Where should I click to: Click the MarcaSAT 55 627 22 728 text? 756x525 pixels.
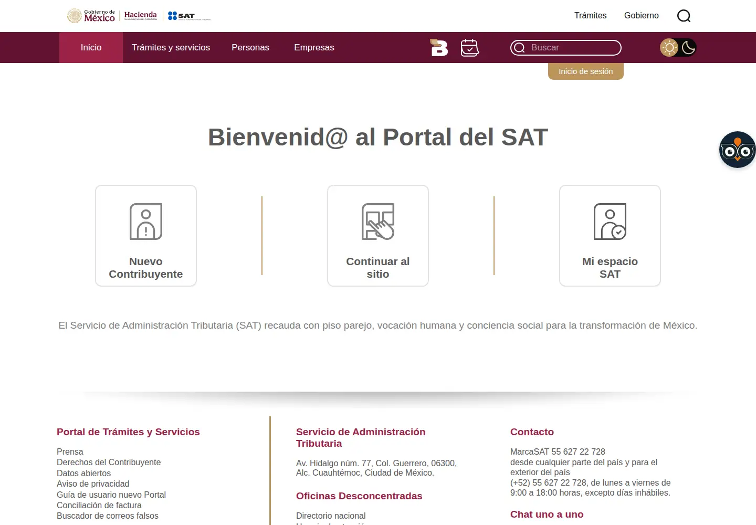pyautogui.click(x=558, y=451)
